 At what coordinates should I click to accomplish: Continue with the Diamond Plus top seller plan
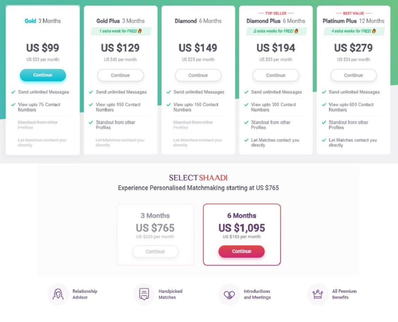click(x=276, y=75)
